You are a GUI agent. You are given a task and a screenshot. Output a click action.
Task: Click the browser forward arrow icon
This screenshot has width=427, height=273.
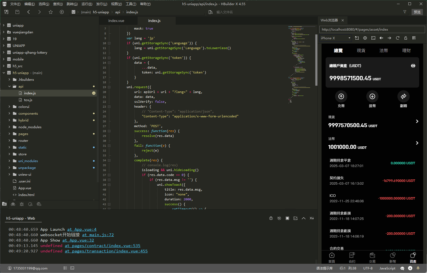pos(390,38)
